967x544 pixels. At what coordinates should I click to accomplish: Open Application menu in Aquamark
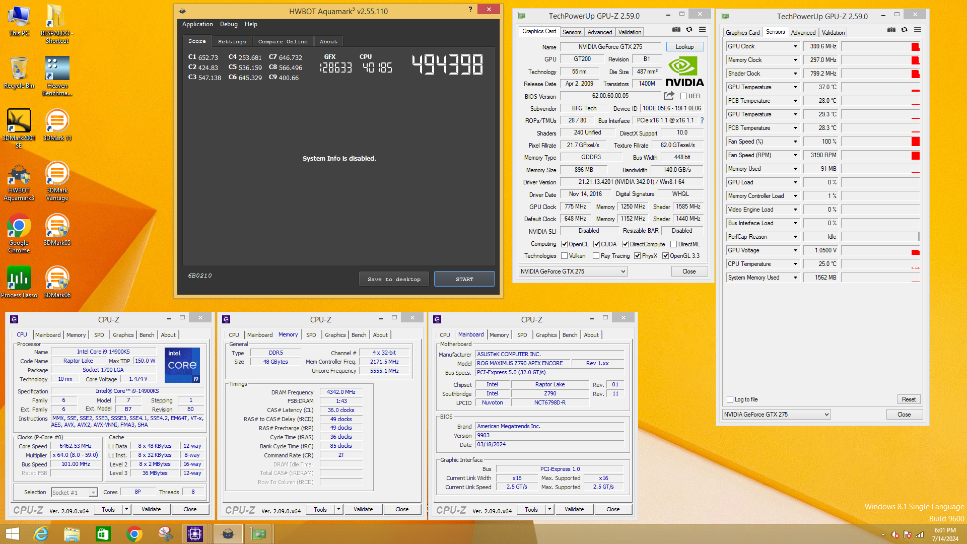point(197,24)
